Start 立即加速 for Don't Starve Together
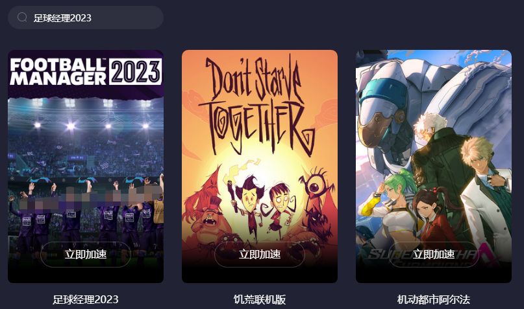The image size is (524, 309). click(260, 255)
